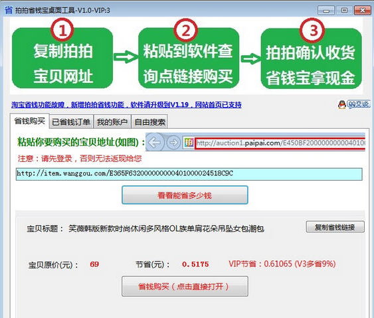Click the back arrow in browser illustration
Image resolution: width=374 pixels, height=318 pixels.
tap(154, 143)
